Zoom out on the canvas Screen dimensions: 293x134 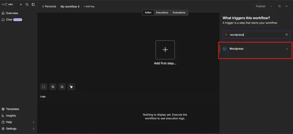click(x=62, y=87)
